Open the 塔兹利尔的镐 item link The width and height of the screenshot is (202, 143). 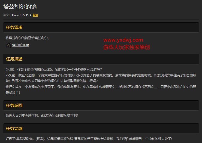[x=20, y=45]
